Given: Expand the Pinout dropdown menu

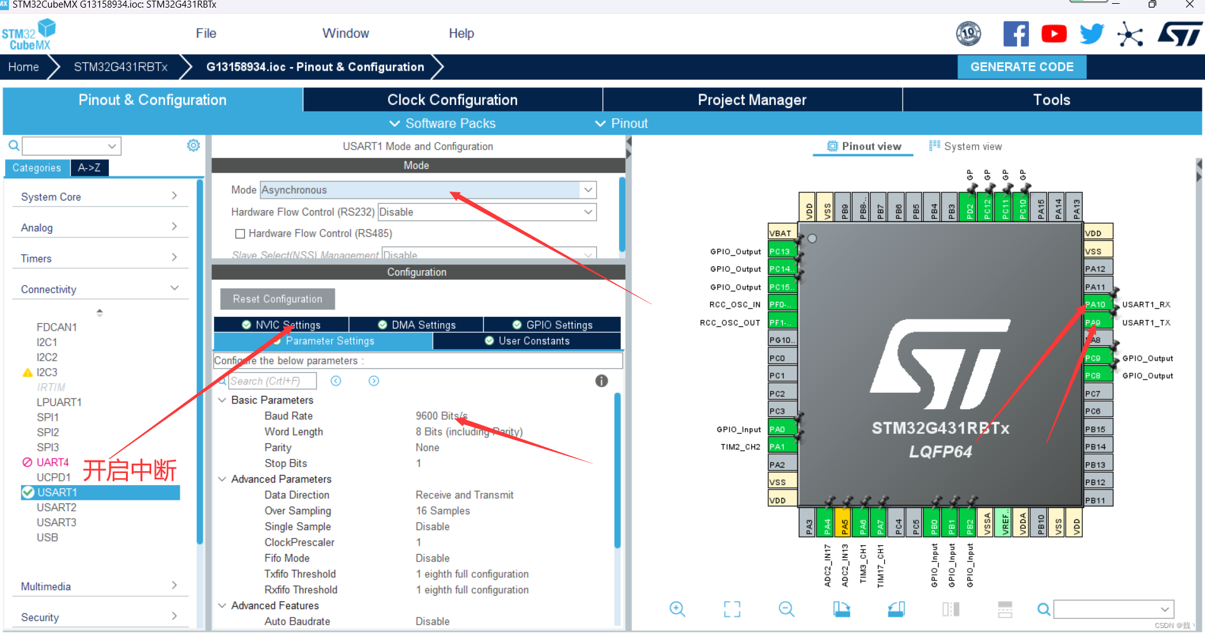Looking at the screenshot, I should pos(621,123).
